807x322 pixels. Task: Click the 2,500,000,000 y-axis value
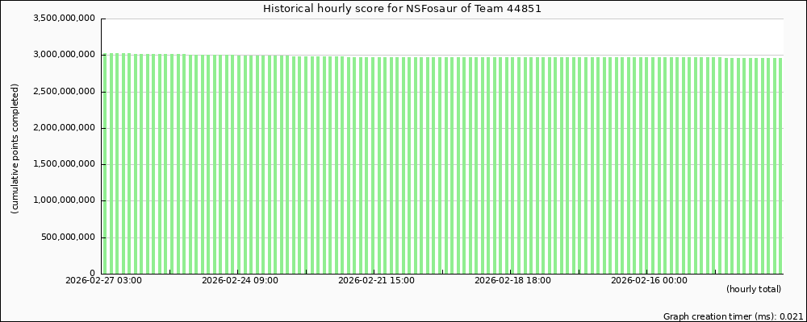point(64,92)
